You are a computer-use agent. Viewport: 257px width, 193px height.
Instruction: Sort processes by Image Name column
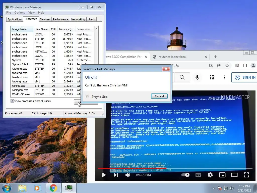(x=22, y=29)
